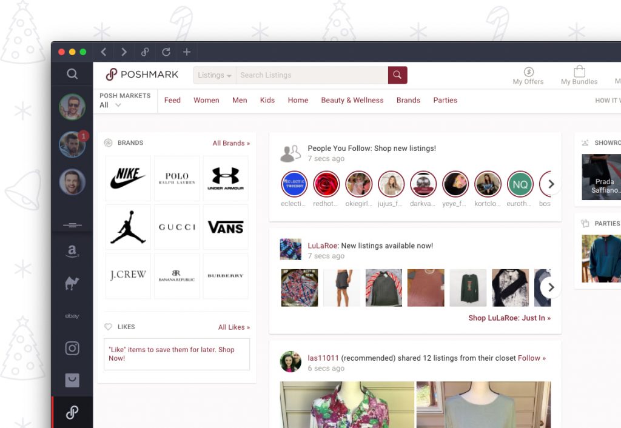This screenshot has height=428, width=621.
Task: Click Shop LuLaRoe: Just In link
Action: 509,318
